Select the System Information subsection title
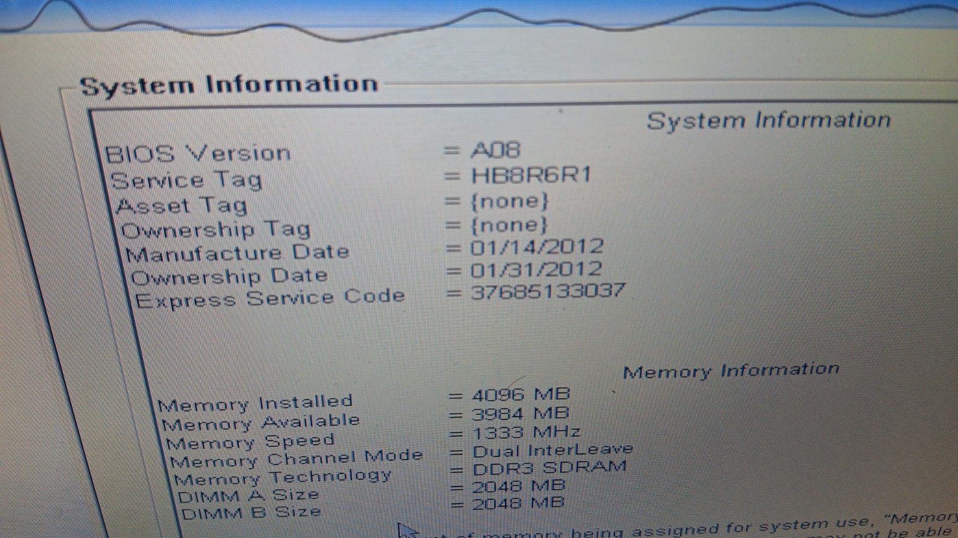958x538 pixels. click(769, 120)
